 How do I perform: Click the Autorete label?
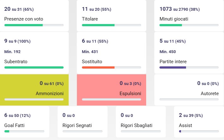(209, 94)
